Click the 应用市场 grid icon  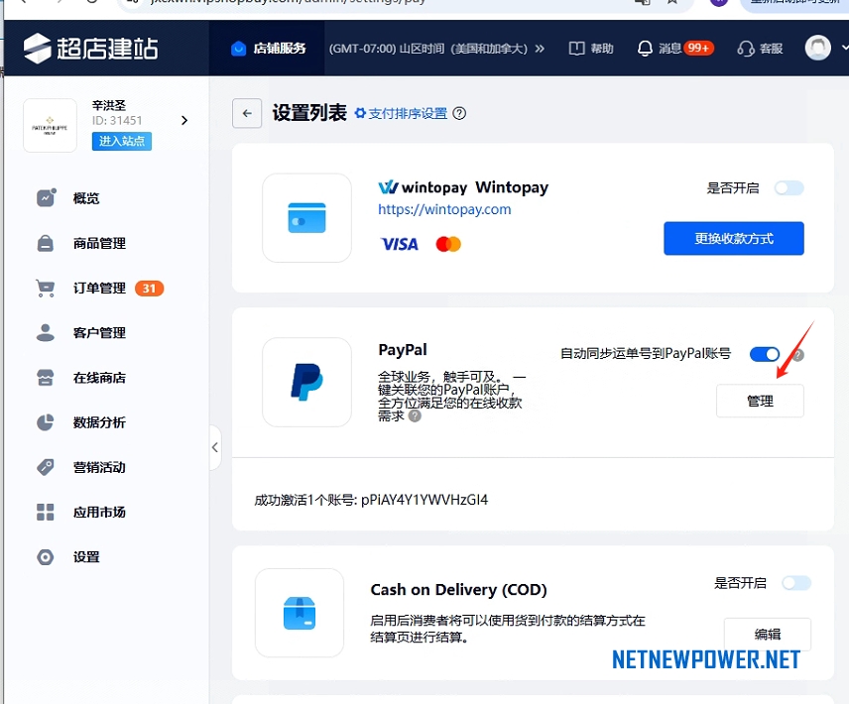46,512
